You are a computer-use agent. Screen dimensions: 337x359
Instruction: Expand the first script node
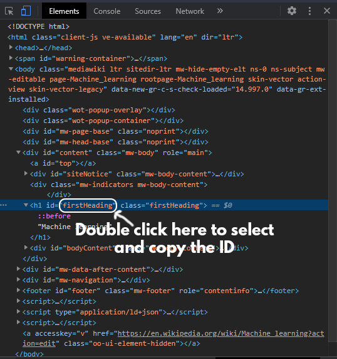pos(19,301)
